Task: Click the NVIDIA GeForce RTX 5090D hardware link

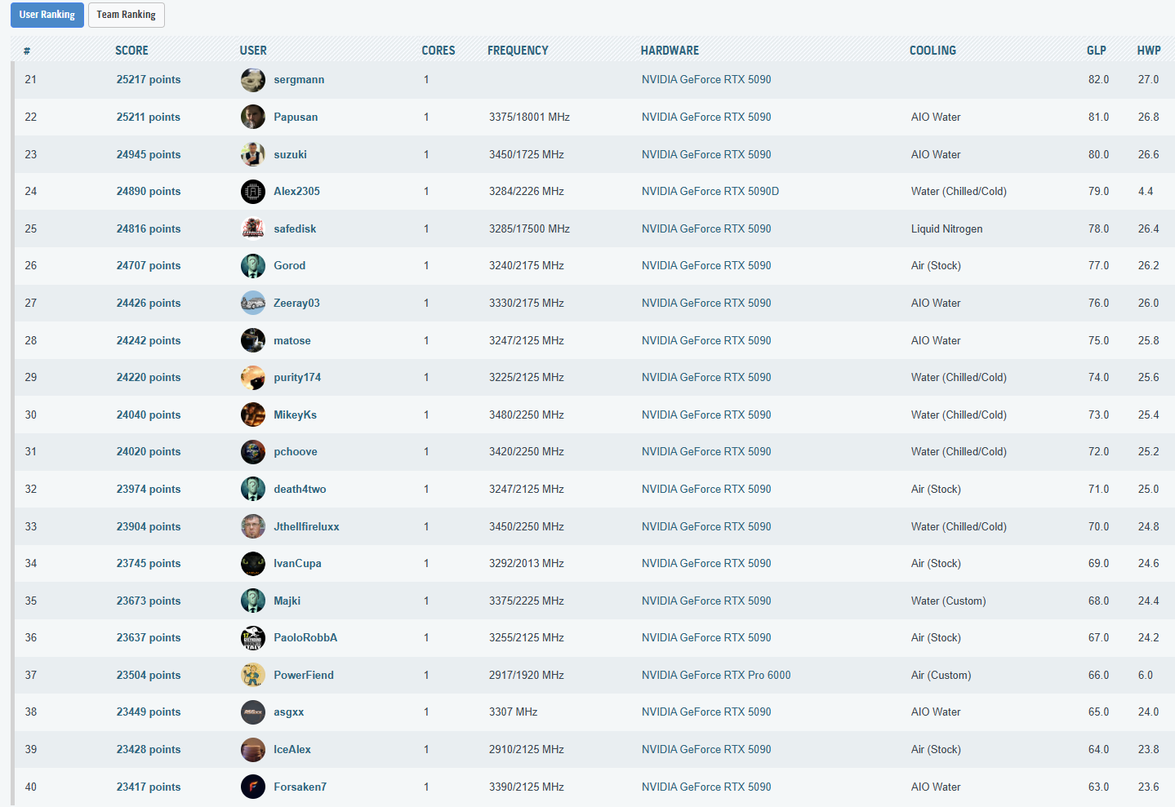Action: 710,192
